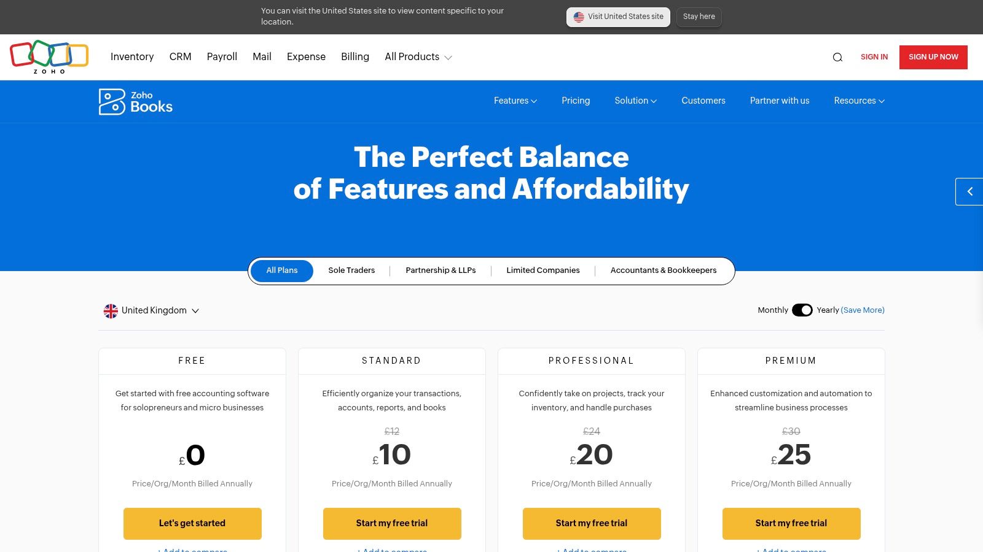This screenshot has width=983, height=552.
Task: Click the Zoho Books logo
Action: 136,102
